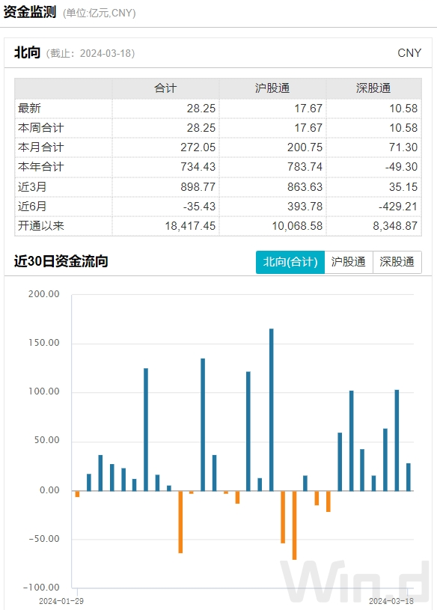This screenshot has height=610, width=437.
Task: Click the 合计 column header
Action: 165,88
